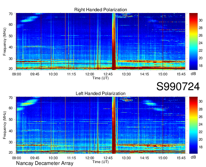The width and height of the screenshot is (206, 167).
Task: Click the 09:00 tick under Right Handed plot
Action: (x=17, y=74)
